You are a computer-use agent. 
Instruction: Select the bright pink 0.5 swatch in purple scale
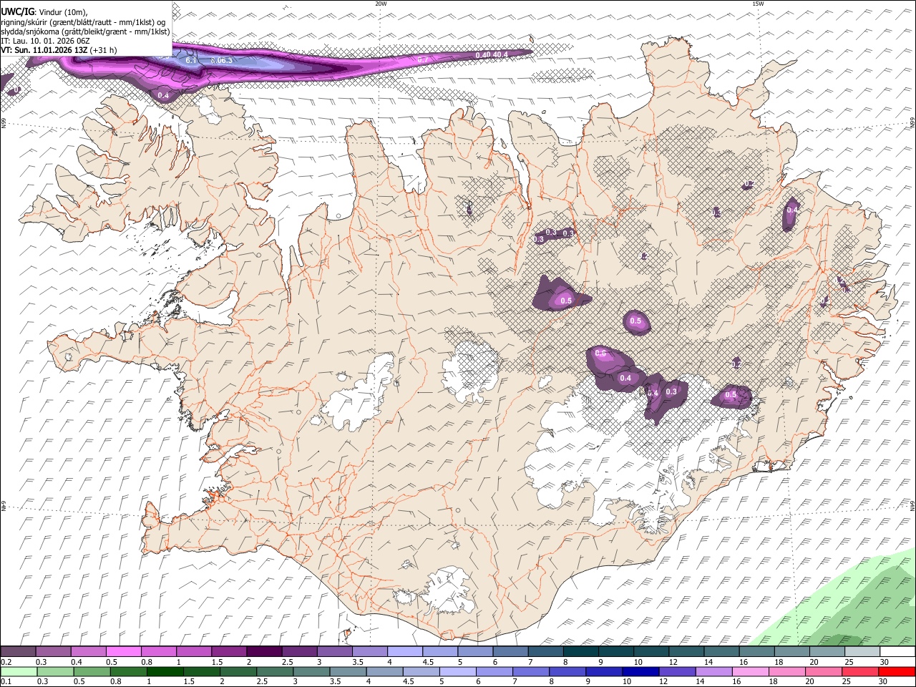(x=124, y=652)
